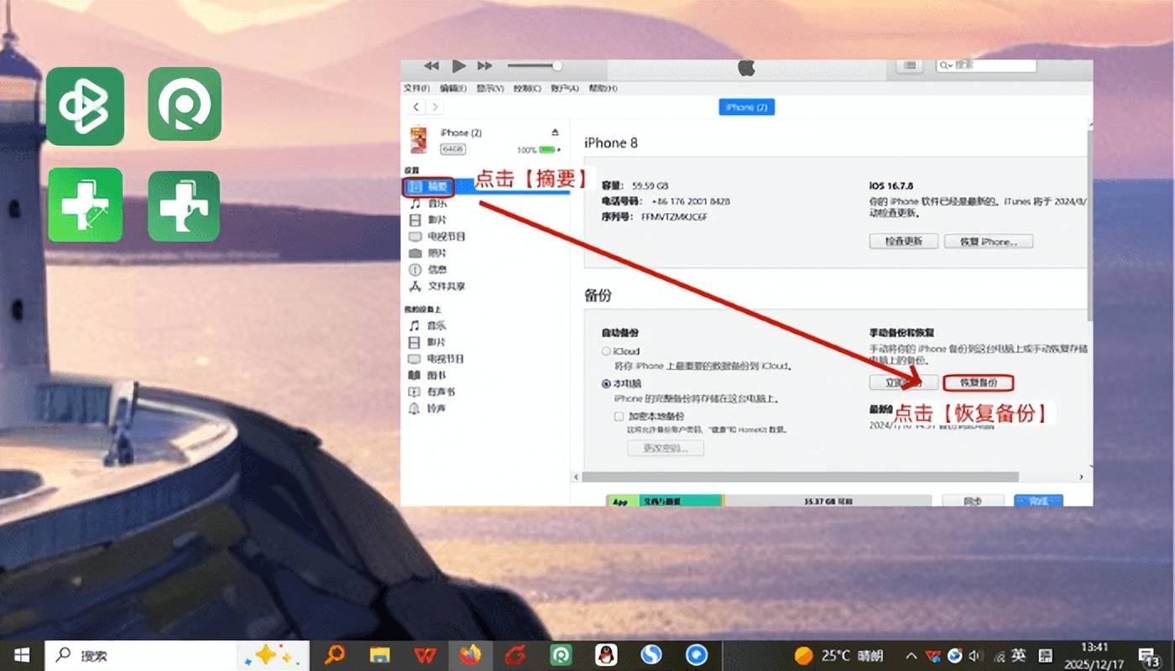Open the green play-arrow desktop icon
The image size is (1175, 671).
pyautogui.click(x=85, y=107)
